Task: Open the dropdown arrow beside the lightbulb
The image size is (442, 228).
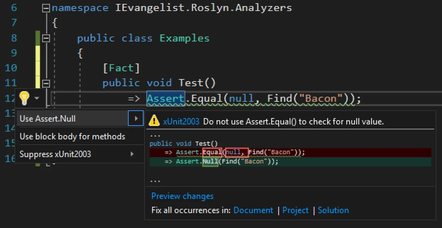Action: click(x=37, y=98)
